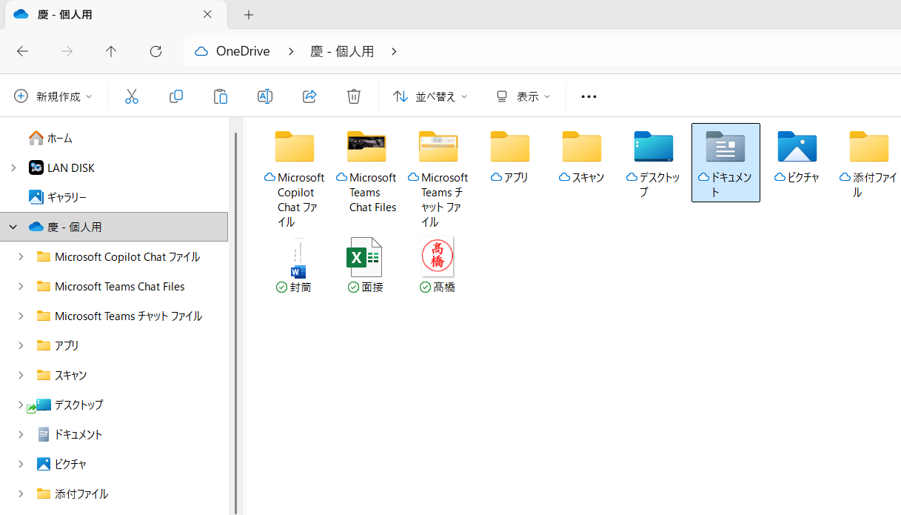The height and width of the screenshot is (515, 901).
Task: Expand the ドキュメント node in sidebar
Action: pyautogui.click(x=21, y=434)
